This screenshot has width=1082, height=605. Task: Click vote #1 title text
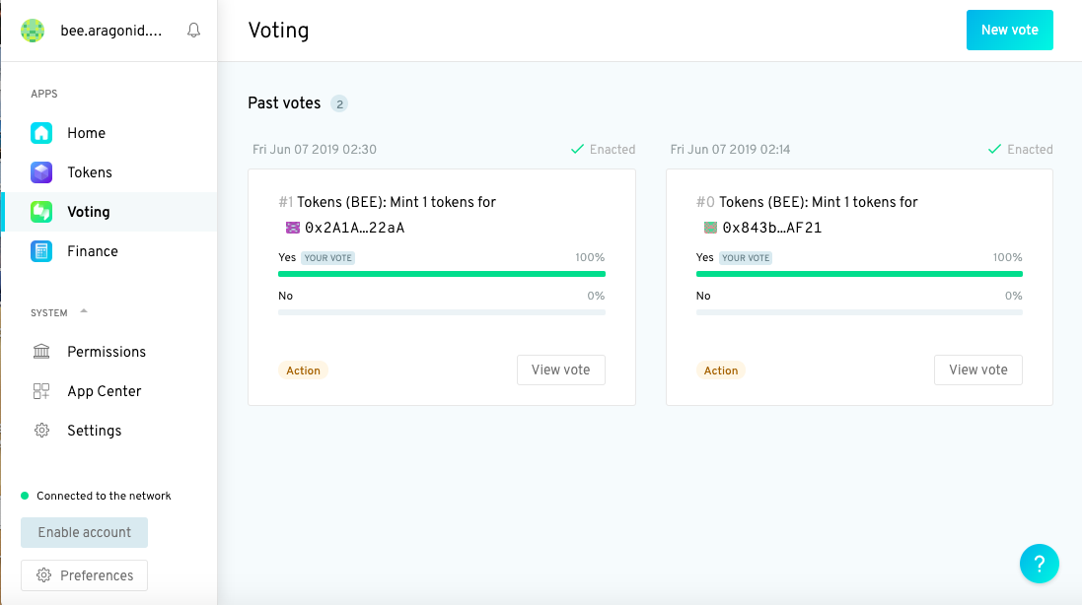[x=387, y=202]
